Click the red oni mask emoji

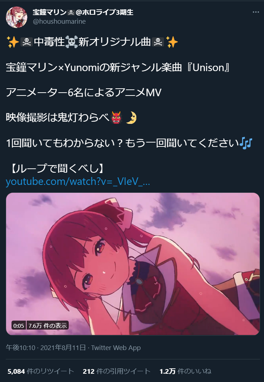(117, 118)
